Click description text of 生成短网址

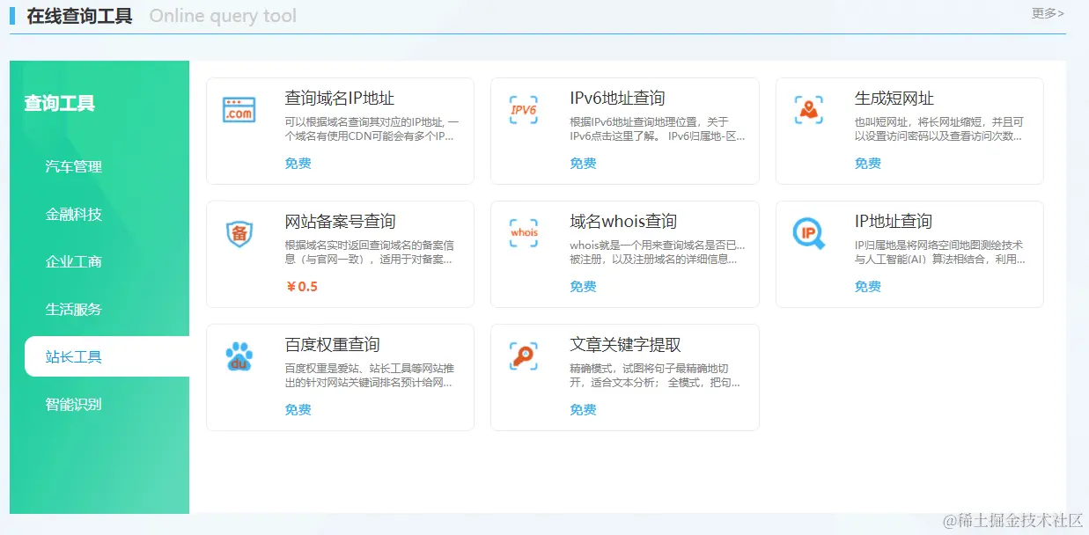pyautogui.click(x=939, y=128)
